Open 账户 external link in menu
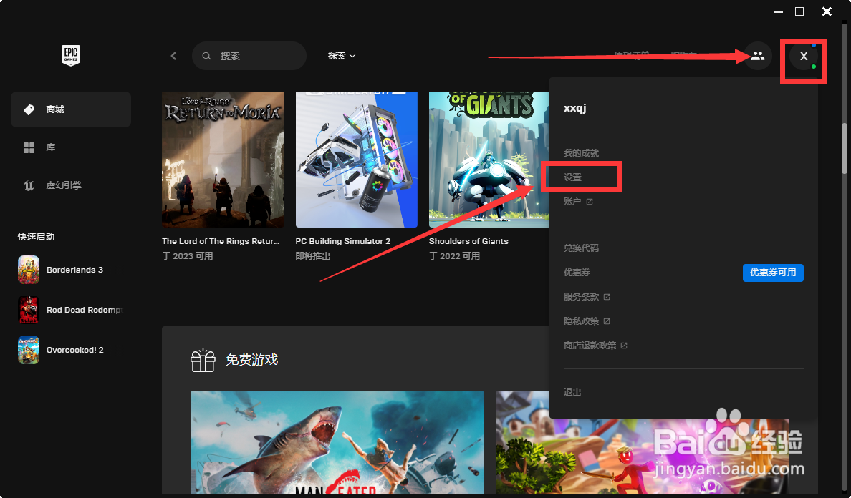The height and width of the screenshot is (498, 851). (x=578, y=202)
